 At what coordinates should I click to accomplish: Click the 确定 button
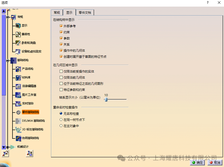pyautogui.click(x=198, y=163)
